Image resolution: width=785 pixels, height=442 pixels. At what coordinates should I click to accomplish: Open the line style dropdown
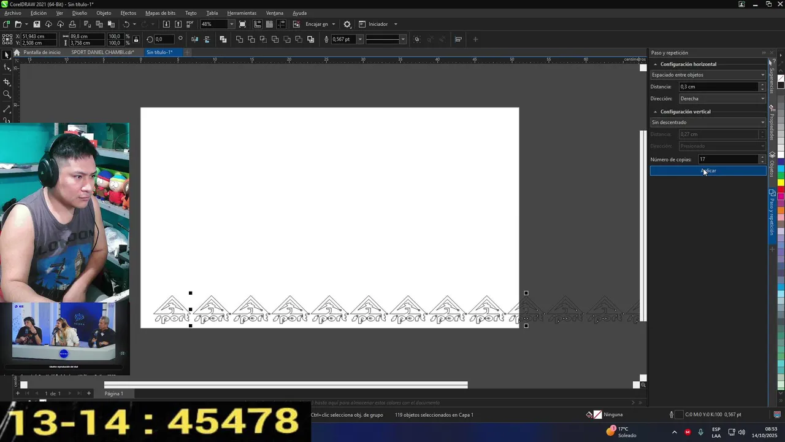(403, 39)
